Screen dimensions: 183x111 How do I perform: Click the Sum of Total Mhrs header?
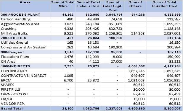[63, 4]
